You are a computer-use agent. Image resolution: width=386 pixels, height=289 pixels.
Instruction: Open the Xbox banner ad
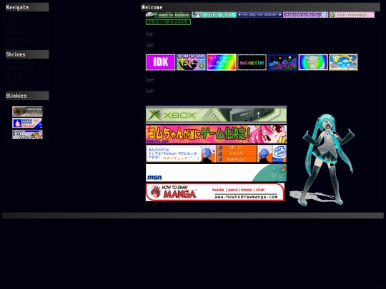pos(216,115)
